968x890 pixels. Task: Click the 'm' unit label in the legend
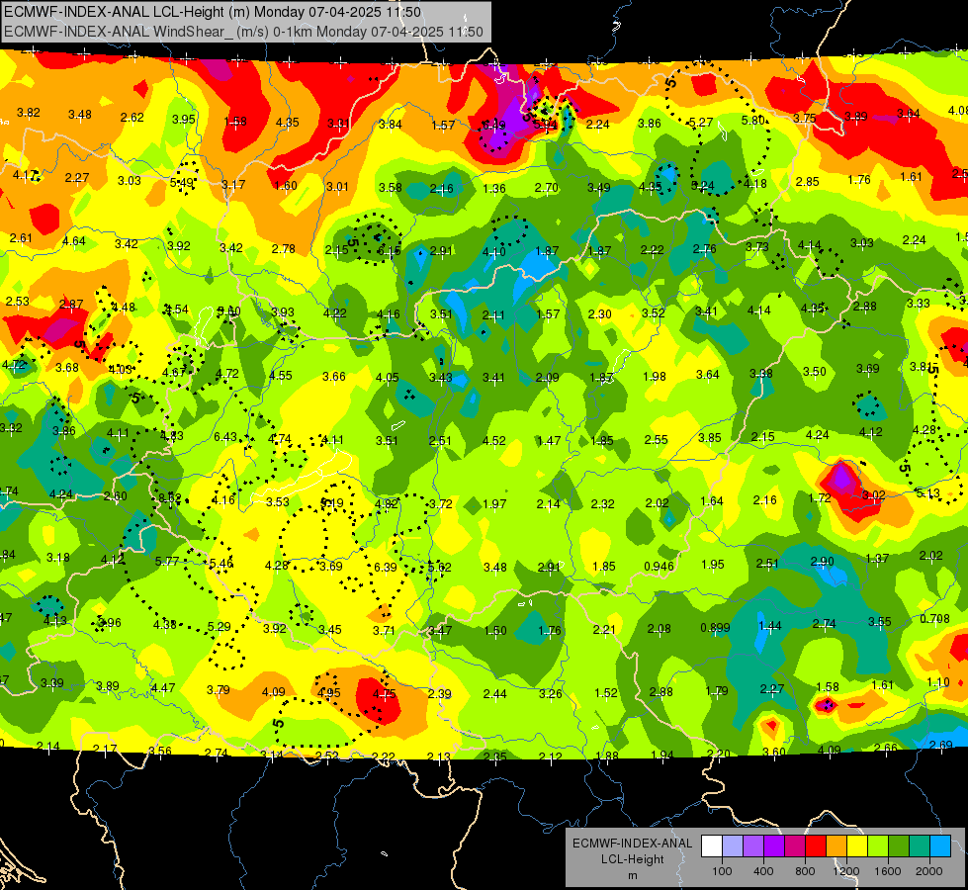click(632, 875)
